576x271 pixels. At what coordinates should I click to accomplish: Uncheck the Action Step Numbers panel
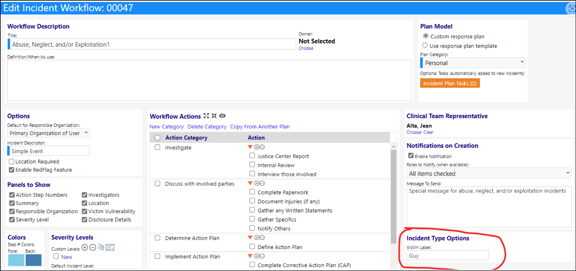pos(12,195)
